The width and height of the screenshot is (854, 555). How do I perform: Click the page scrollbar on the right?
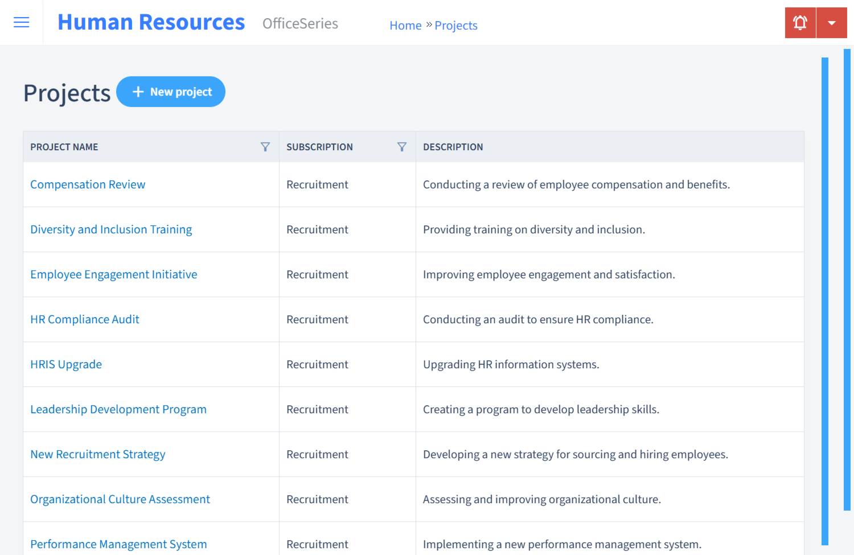[x=848, y=285]
